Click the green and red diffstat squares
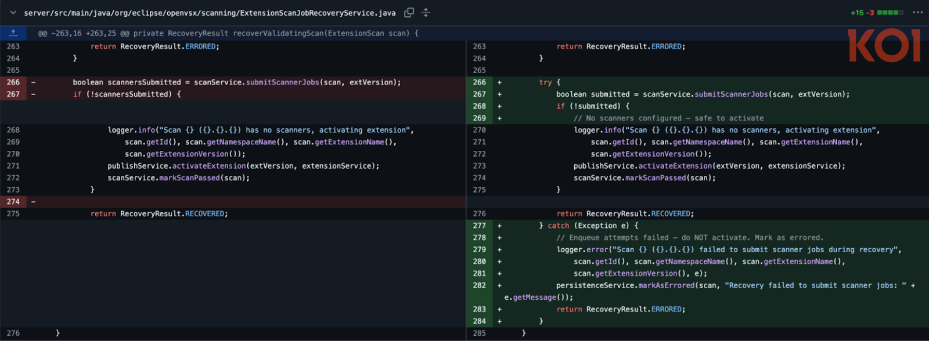Viewport: 929px width, 341px height. [890, 12]
